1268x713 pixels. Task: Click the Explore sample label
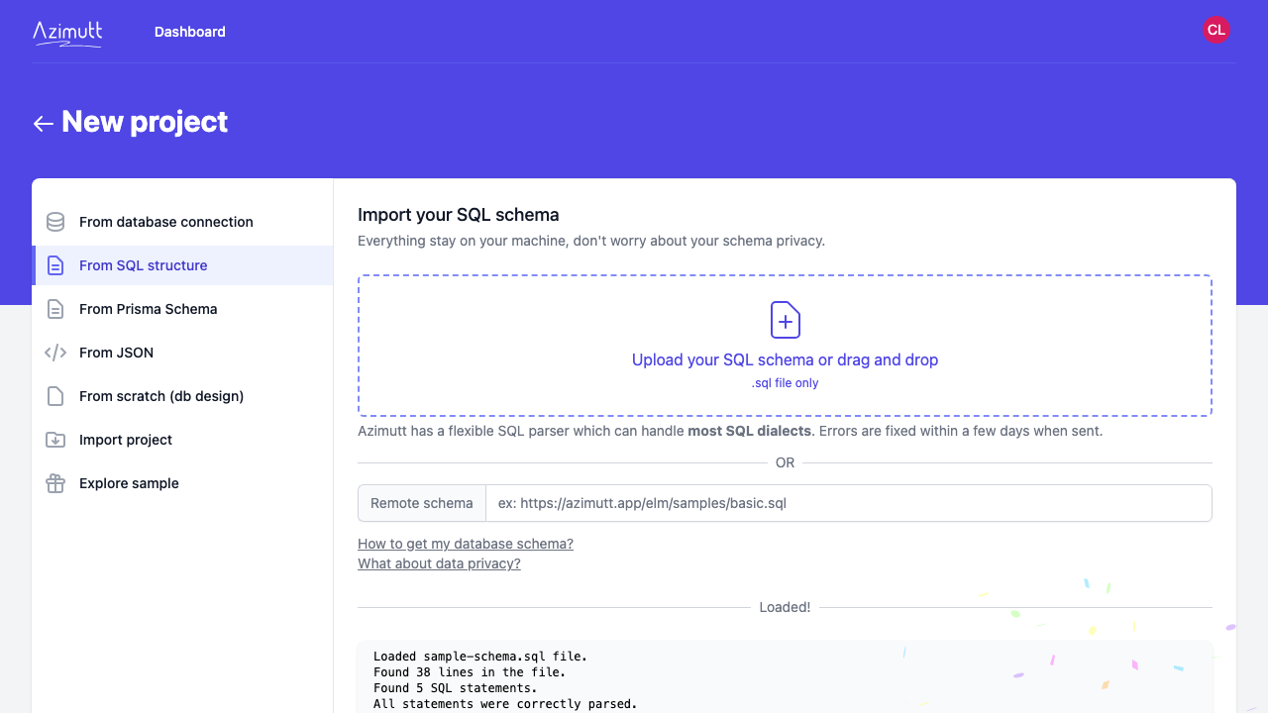click(x=129, y=483)
